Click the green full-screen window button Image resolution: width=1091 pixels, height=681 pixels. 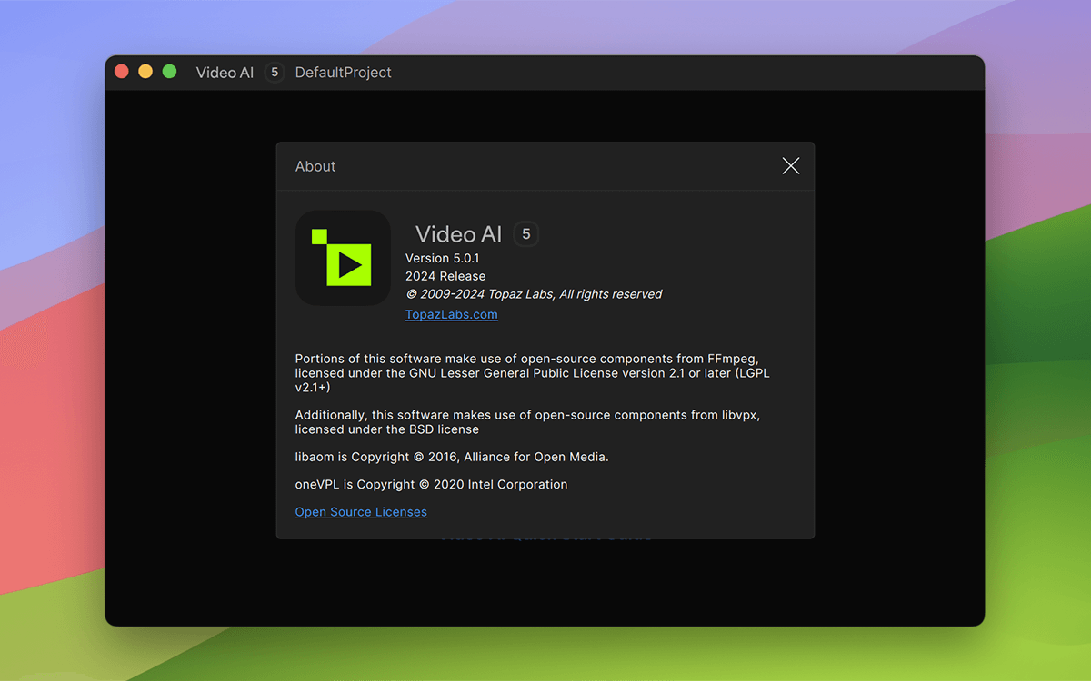(169, 72)
